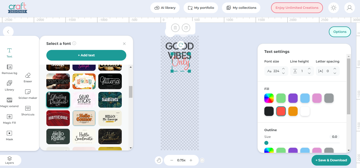Toggle the light/dark theme sun icon
The height and width of the screenshot is (168, 360).
click(x=334, y=8)
